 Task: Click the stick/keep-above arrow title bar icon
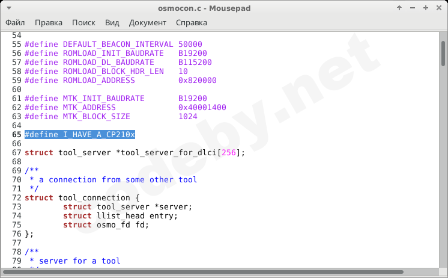[399, 8]
